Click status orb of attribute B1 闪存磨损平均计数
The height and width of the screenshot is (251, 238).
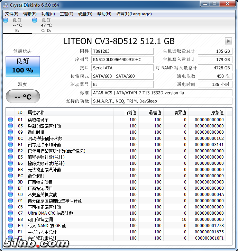coord(10,145)
